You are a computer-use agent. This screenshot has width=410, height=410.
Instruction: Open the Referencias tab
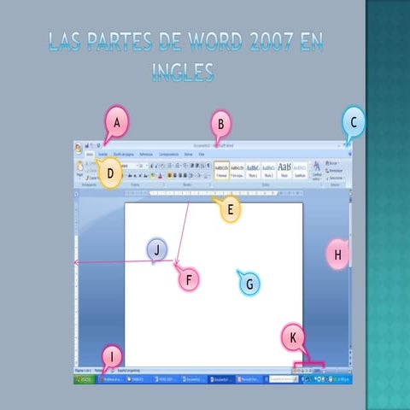coord(146,155)
